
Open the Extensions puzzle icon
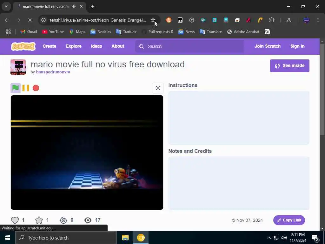coord(272,20)
